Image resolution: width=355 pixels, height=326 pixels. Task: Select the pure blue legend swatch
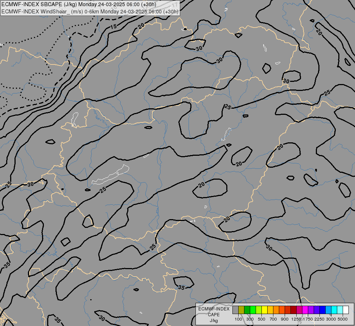pyautogui.click(x=323, y=310)
